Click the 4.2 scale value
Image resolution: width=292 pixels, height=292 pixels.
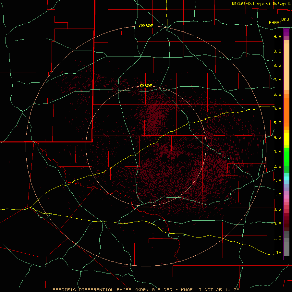[277, 138]
